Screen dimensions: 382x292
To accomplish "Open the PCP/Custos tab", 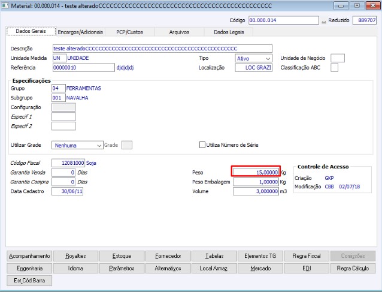I will coord(129,32).
